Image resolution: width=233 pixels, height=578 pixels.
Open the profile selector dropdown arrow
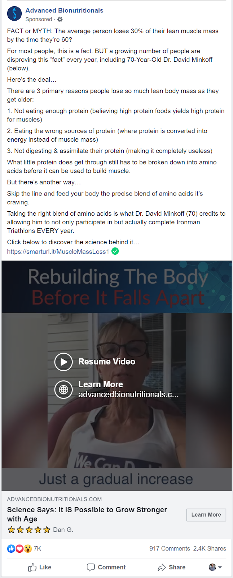click(x=220, y=568)
